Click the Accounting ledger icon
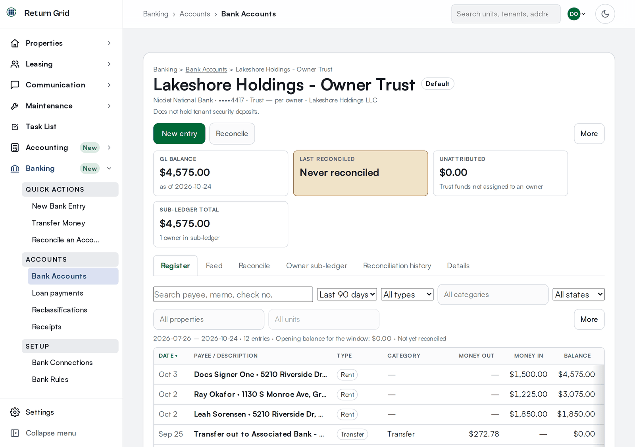The image size is (635, 447). pyautogui.click(x=15, y=147)
